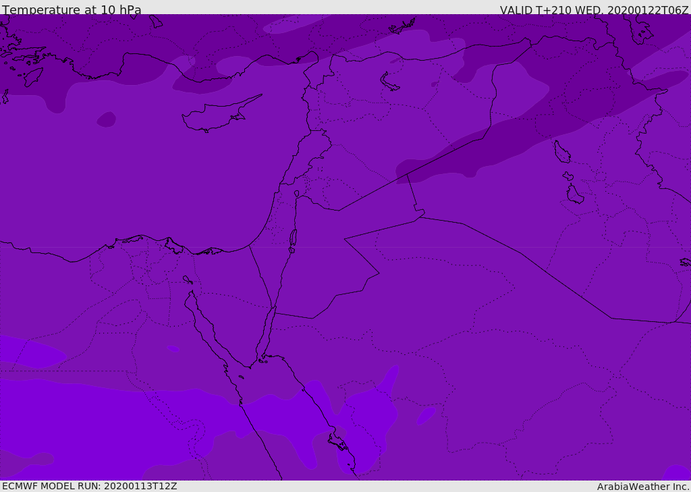The image size is (691, 492).
Task: Select the 'ArabiaWeather Inc.' credit text
Action: click(x=643, y=487)
